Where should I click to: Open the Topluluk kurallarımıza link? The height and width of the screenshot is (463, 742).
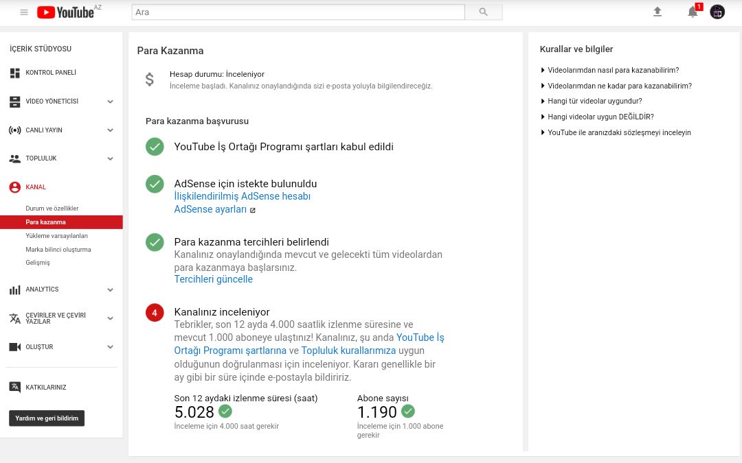pos(348,351)
